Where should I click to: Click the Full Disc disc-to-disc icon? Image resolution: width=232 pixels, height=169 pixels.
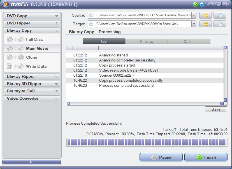coord(15,39)
